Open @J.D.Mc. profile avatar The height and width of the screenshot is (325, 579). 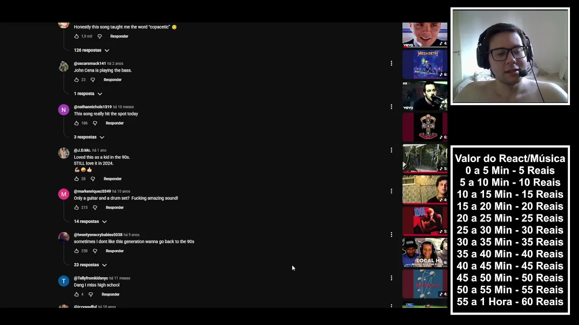tap(64, 153)
